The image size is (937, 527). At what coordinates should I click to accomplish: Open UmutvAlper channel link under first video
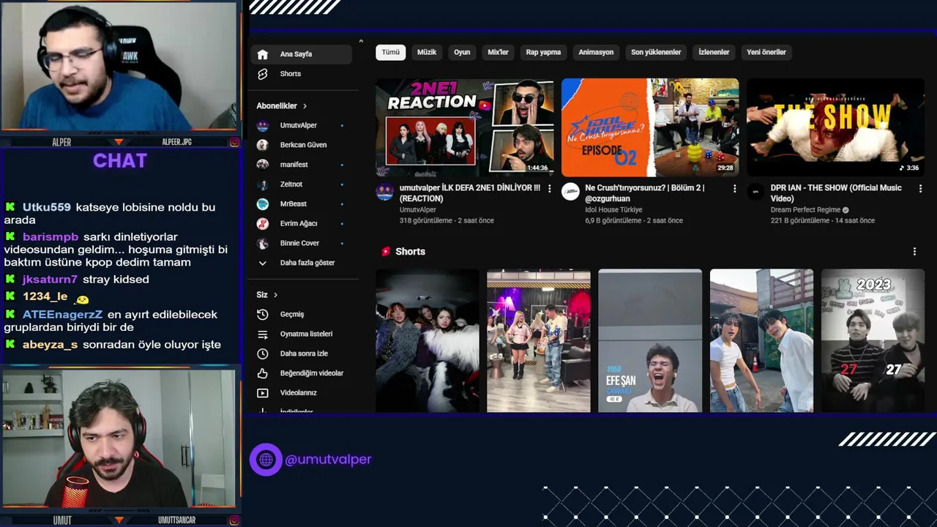coord(417,210)
